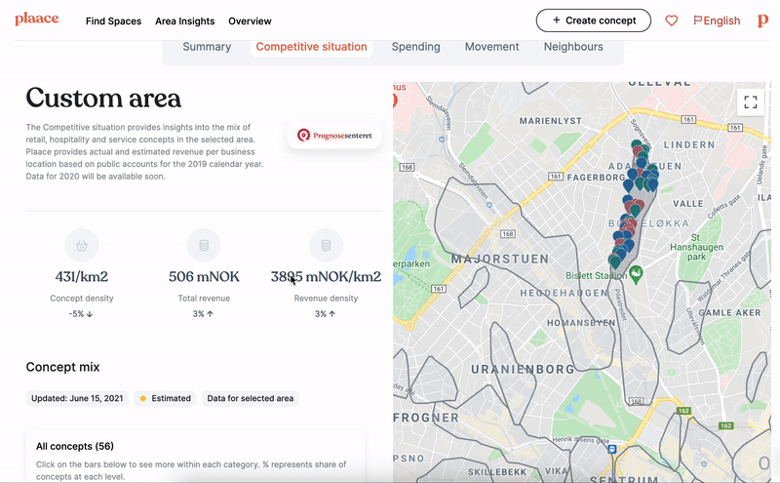The height and width of the screenshot is (483, 780).
Task: Open favorites via heart icon
Action: (671, 20)
